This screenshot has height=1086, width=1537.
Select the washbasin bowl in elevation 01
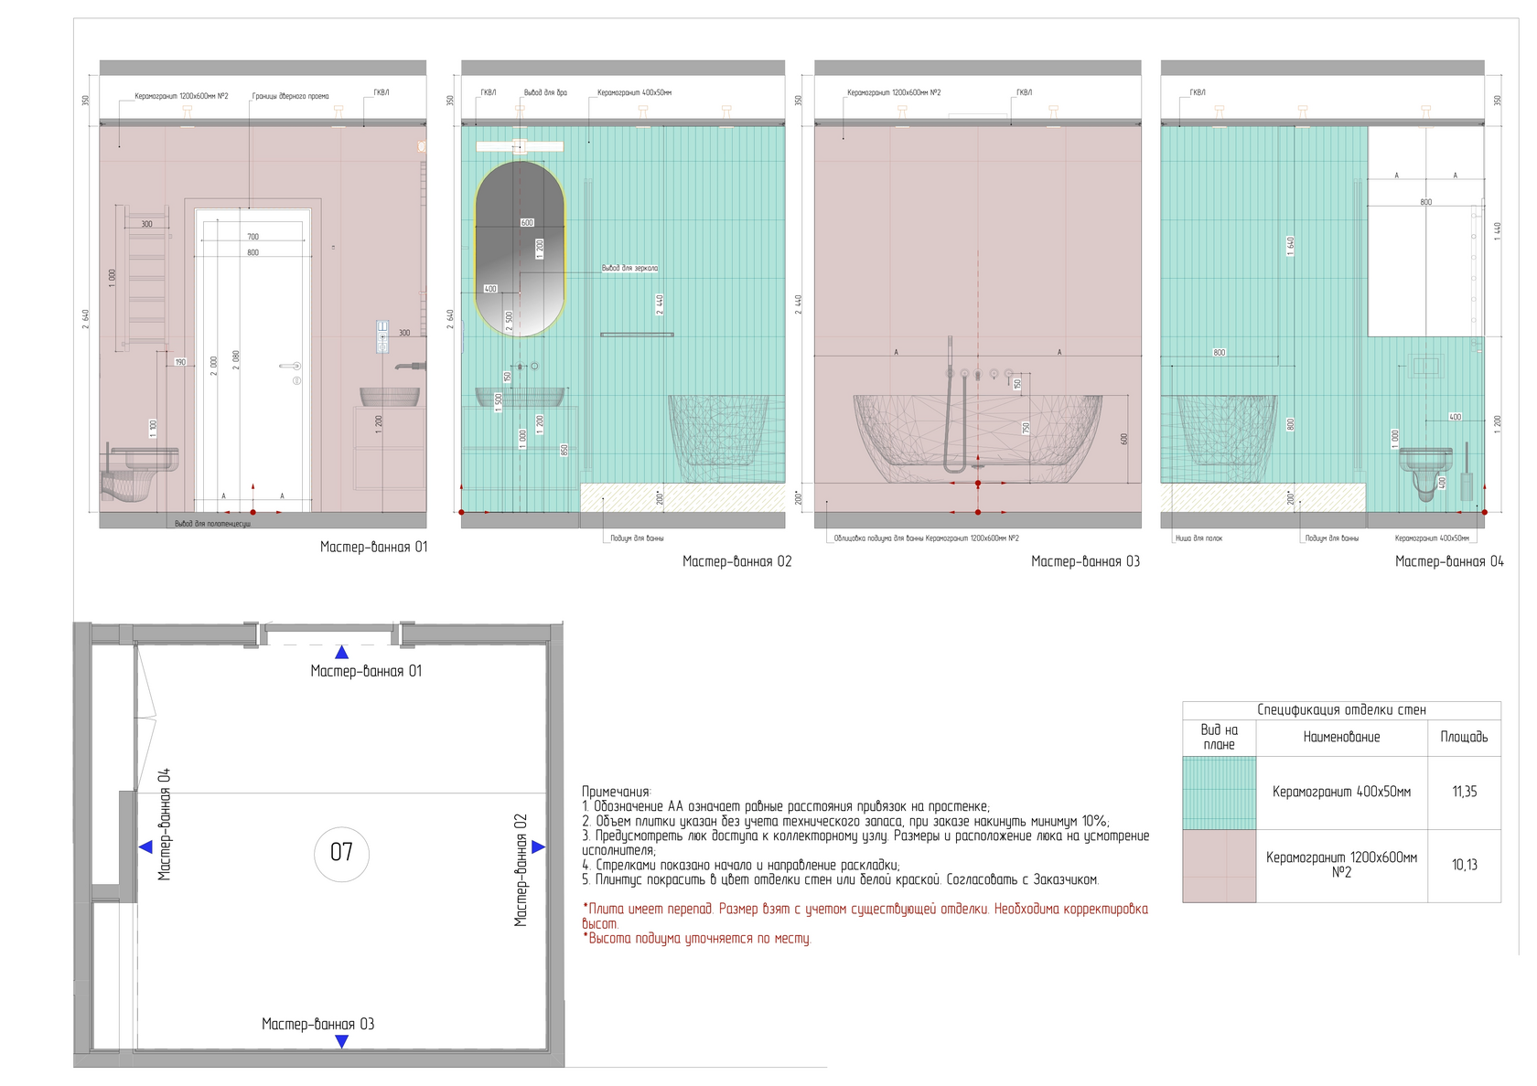click(389, 397)
